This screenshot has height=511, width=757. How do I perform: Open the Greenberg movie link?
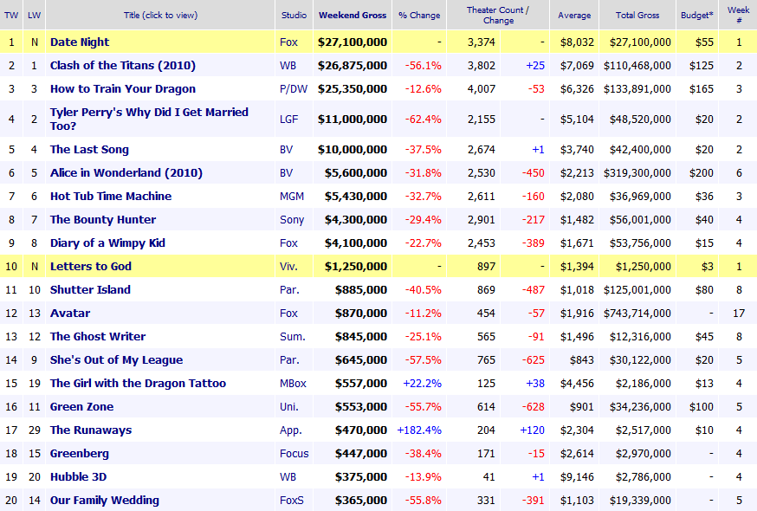(x=80, y=454)
